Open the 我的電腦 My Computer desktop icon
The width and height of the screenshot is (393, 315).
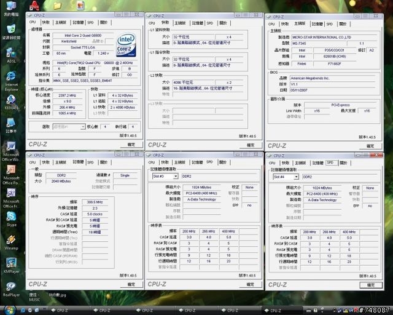click(11, 8)
